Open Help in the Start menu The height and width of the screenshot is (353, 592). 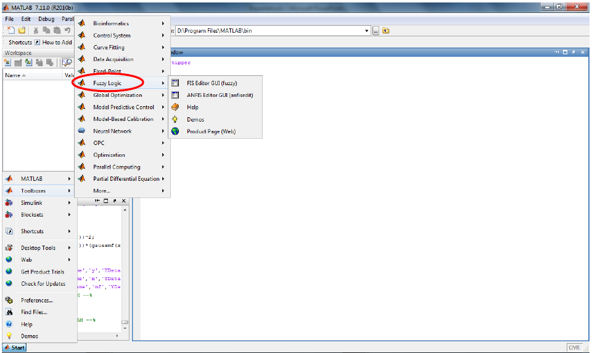click(x=39, y=324)
